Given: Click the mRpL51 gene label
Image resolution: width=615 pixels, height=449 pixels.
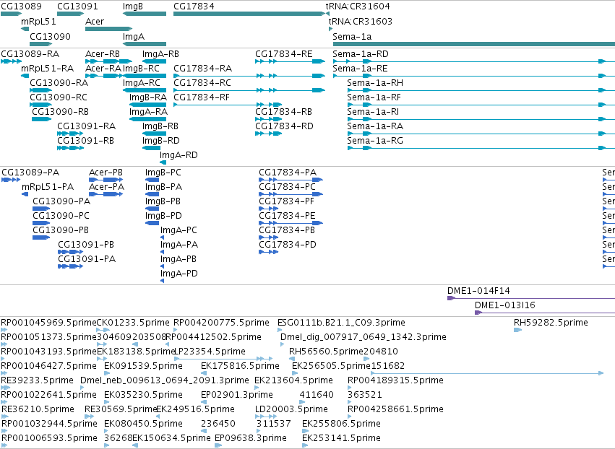Looking at the screenshot, I should (x=38, y=22).
